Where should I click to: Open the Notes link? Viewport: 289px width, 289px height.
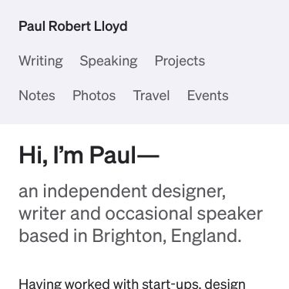click(x=37, y=96)
